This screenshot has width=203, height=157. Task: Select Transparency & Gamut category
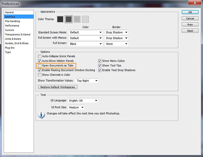click(19, 35)
